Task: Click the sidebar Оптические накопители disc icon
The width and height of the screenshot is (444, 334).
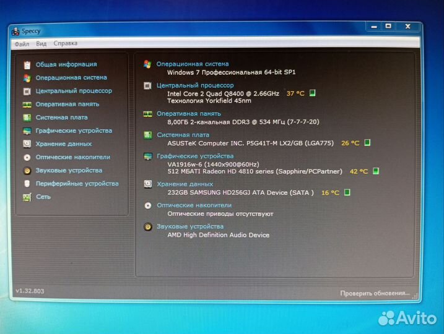Action: point(27,157)
